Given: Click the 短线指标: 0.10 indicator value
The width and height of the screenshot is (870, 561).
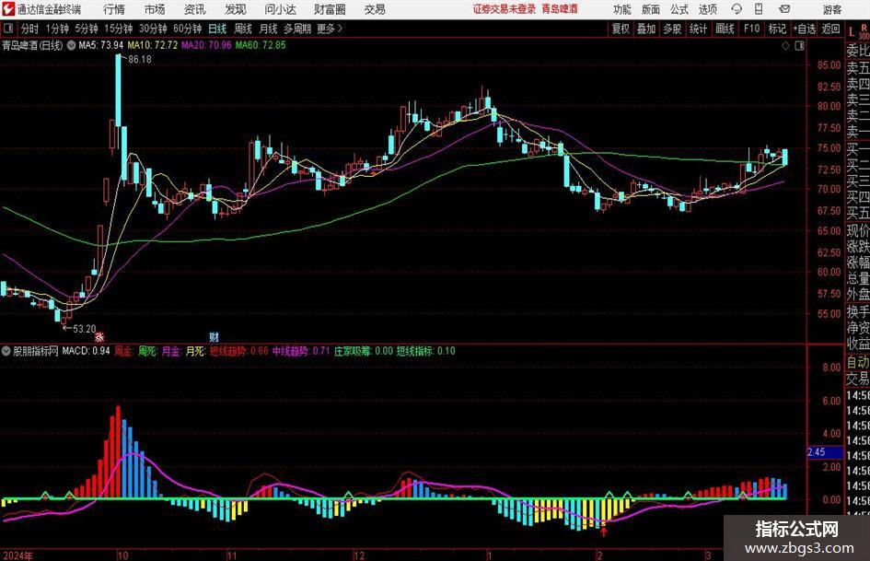Looking at the screenshot, I should point(425,351).
